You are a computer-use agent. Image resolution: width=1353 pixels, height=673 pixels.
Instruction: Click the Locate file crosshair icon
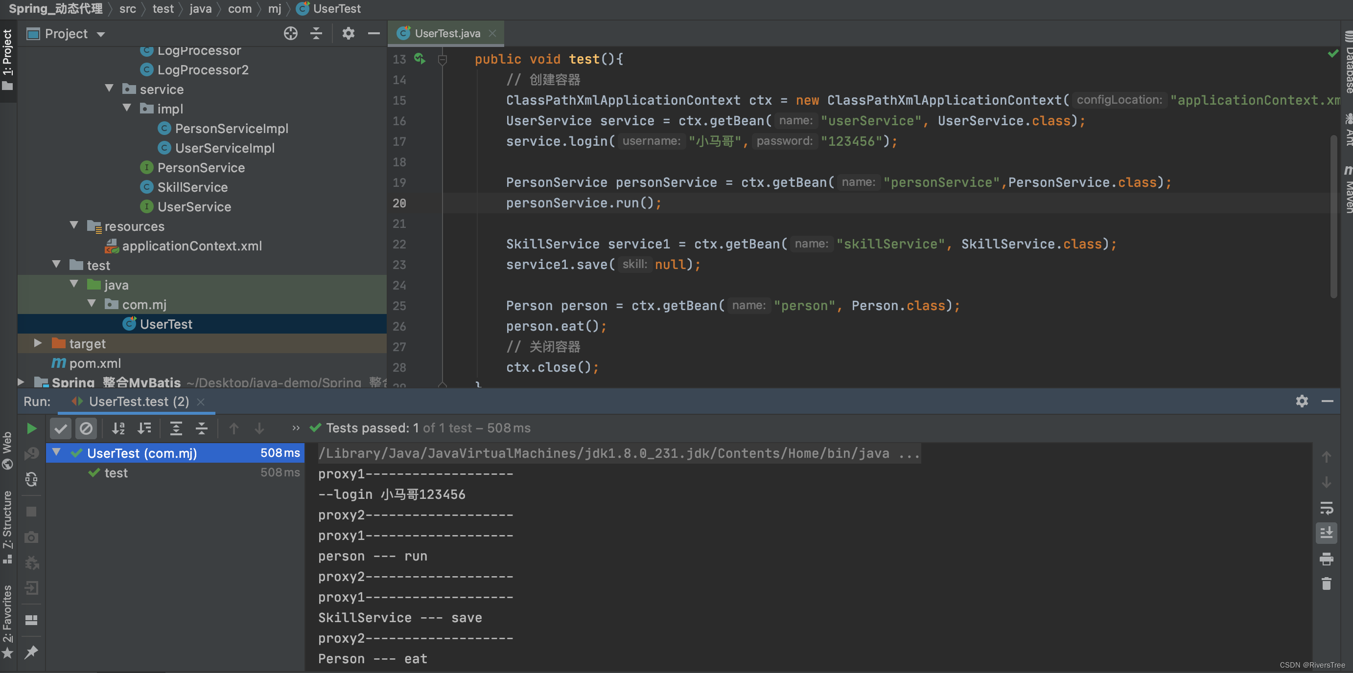pyautogui.click(x=290, y=34)
